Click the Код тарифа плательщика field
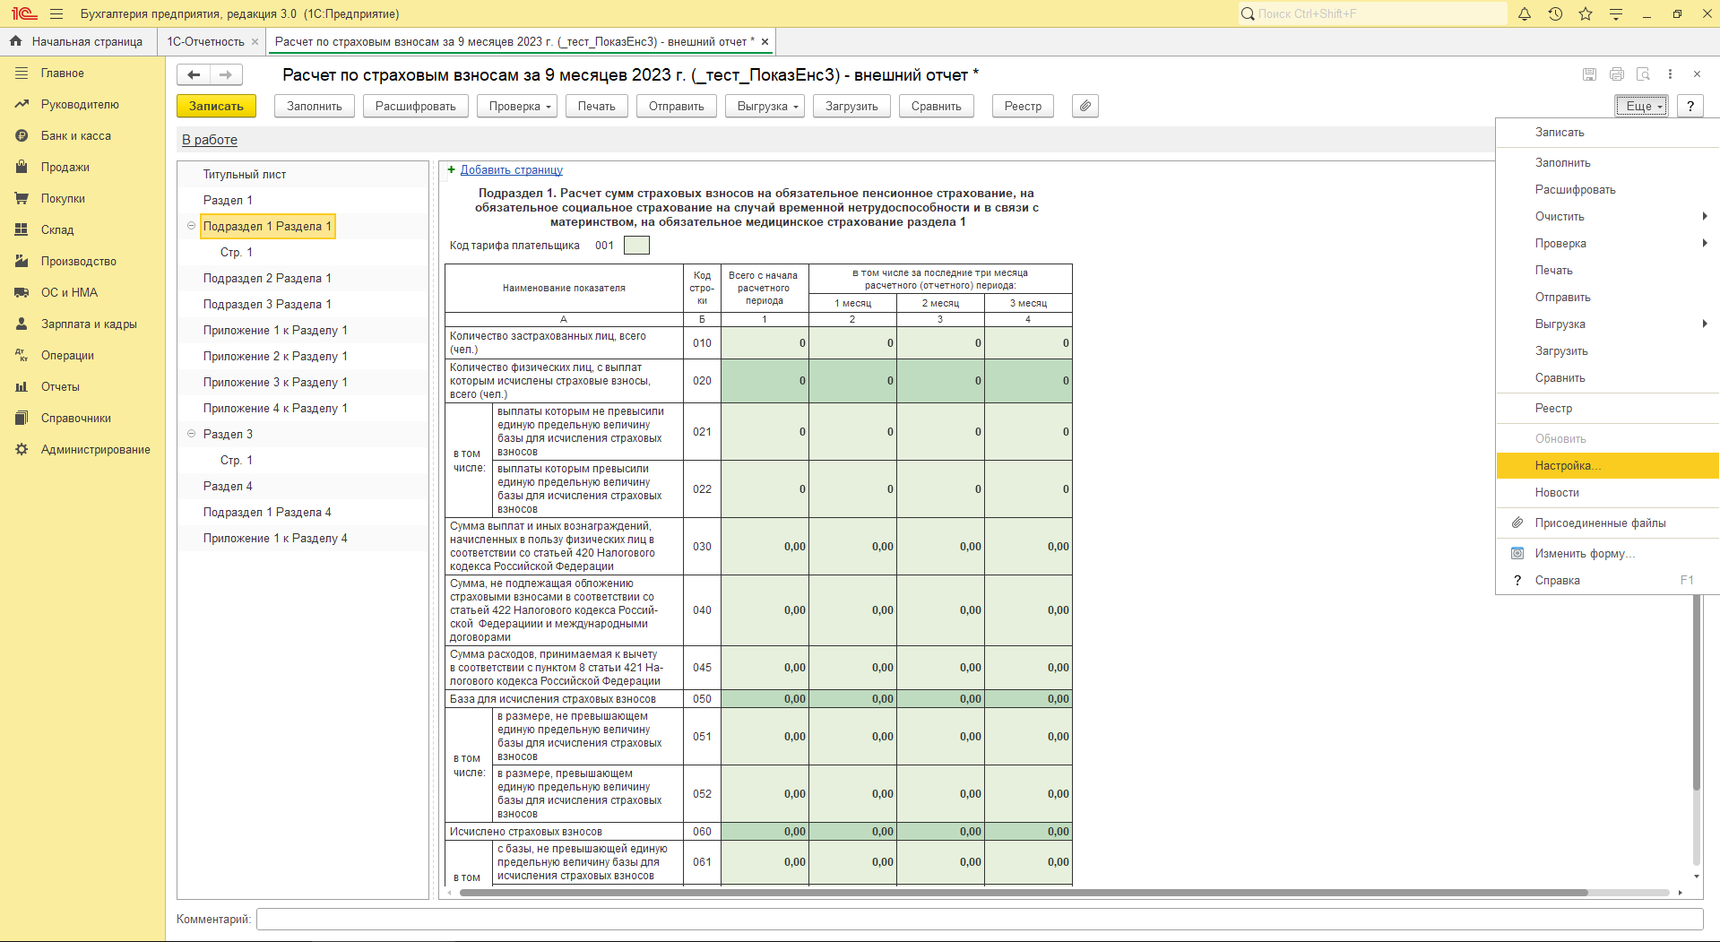The image size is (1720, 942). point(636,246)
